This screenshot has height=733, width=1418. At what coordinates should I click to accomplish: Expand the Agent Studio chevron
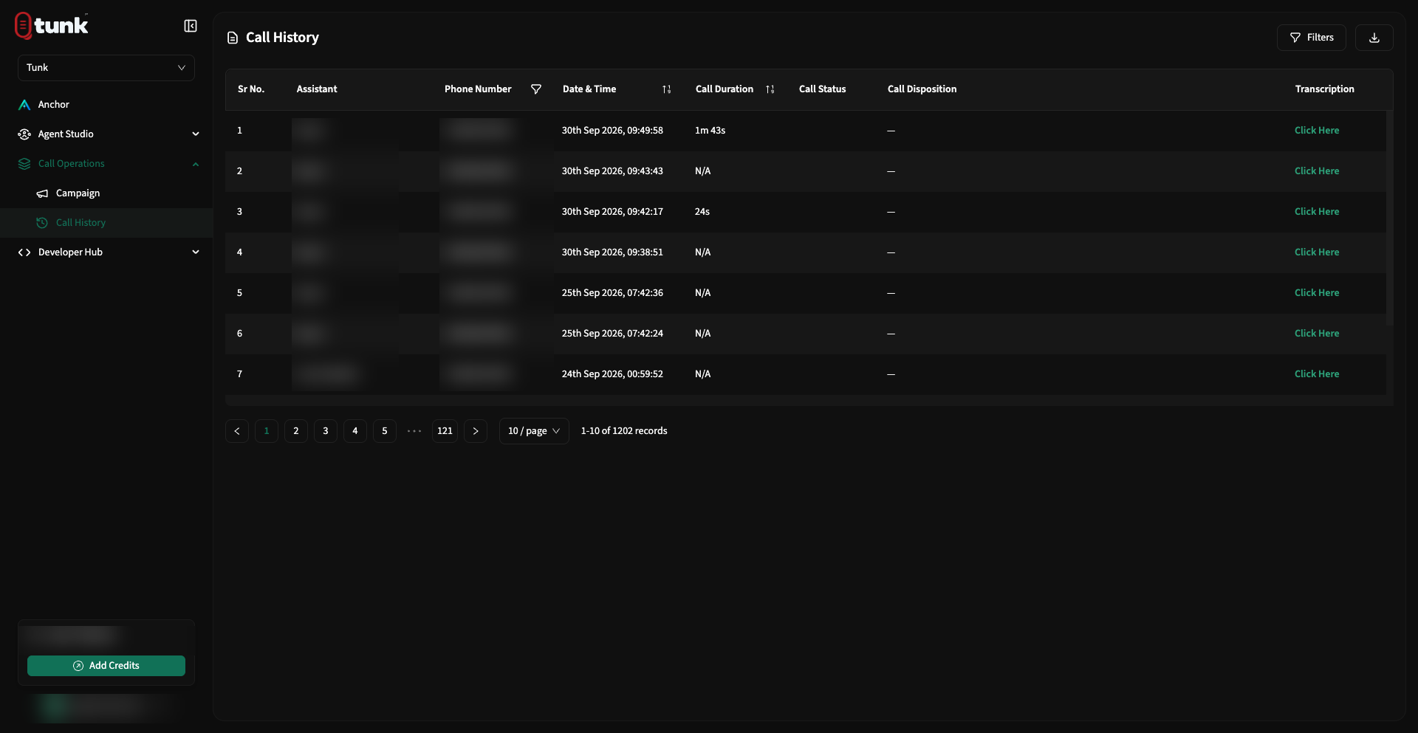point(196,134)
